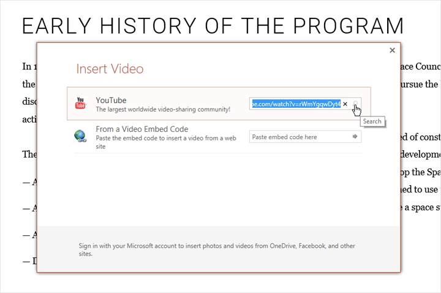Click the globe video embed icon
The image size is (441, 293).
click(x=80, y=136)
